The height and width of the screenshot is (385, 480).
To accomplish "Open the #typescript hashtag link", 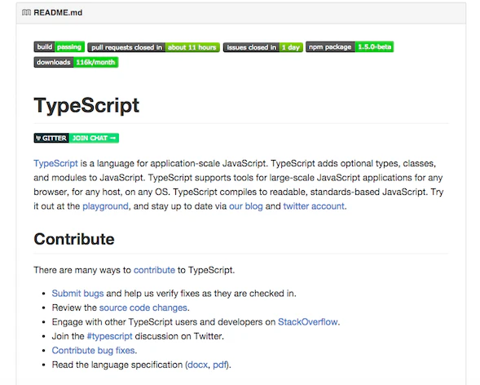I will pos(109,336).
